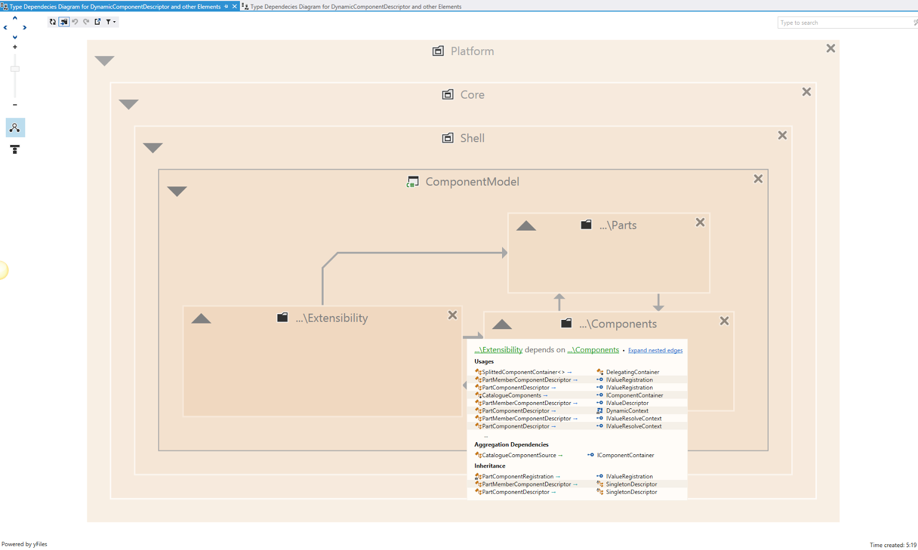Click the refresh diagram toolbar icon
918x550 pixels.
click(53, 22)
